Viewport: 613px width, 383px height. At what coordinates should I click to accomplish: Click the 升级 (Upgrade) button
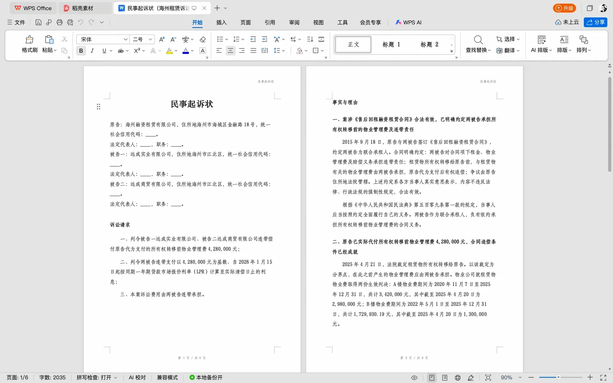[x=564, y=8]
